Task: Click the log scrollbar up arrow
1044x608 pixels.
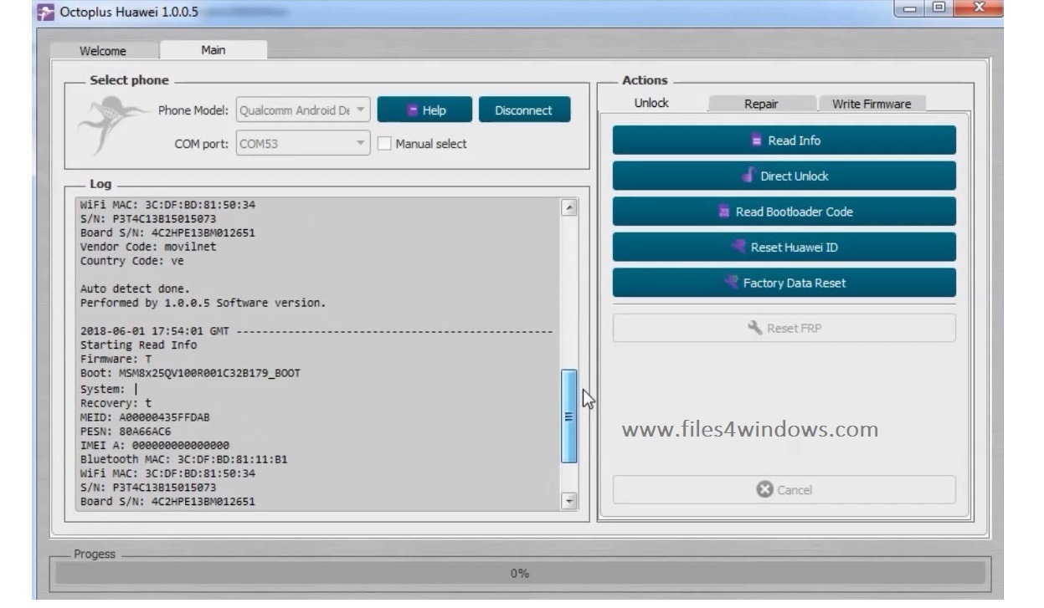Action: tap(569, 208)
